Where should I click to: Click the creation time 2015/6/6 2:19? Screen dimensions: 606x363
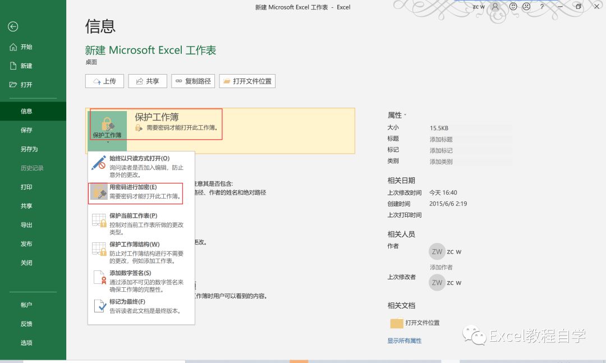[448, 204]
